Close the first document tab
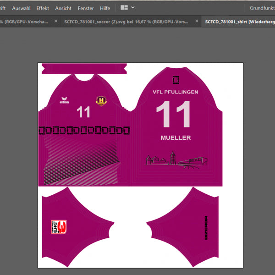This screenshot has width=275, height=275. point(56,21)
